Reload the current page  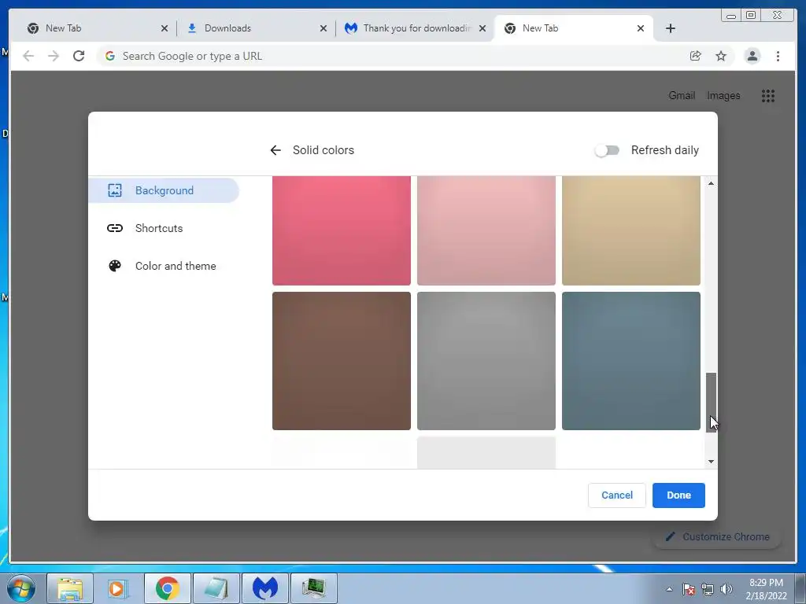click(79, 56)
